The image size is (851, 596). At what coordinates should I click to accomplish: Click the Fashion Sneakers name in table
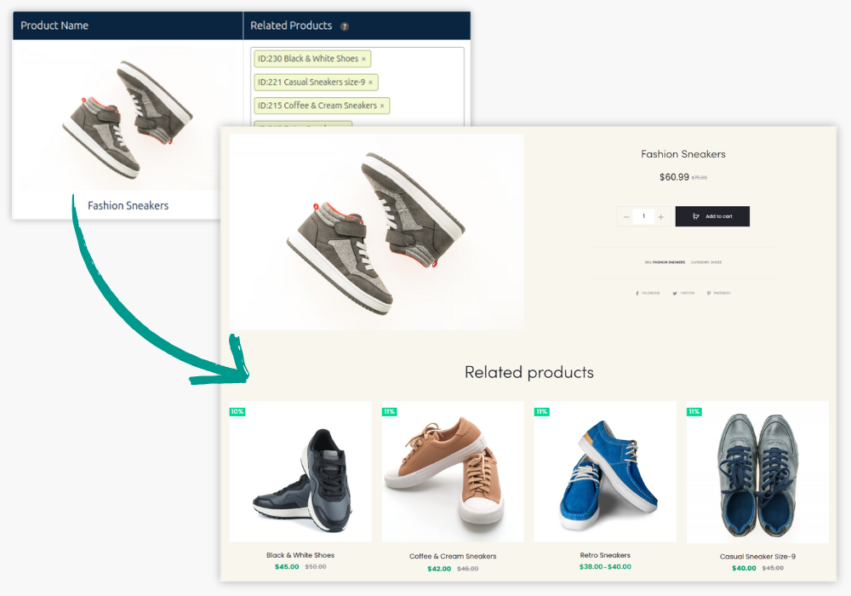[128, 205]
